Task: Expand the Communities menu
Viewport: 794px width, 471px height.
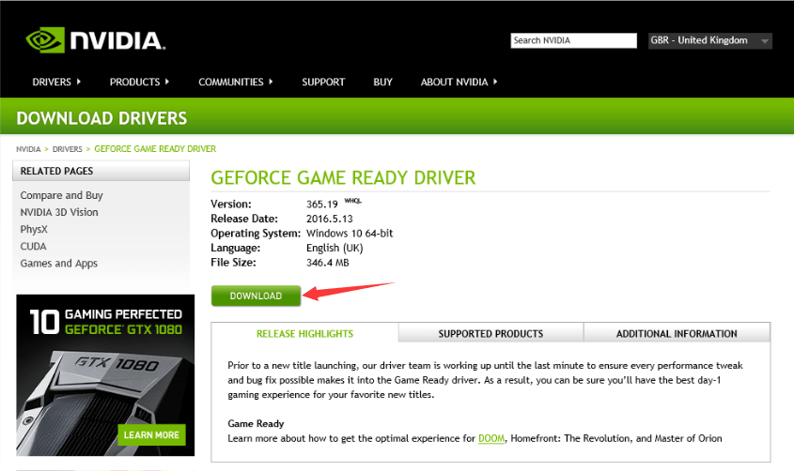Action: [x=235, y=83]
